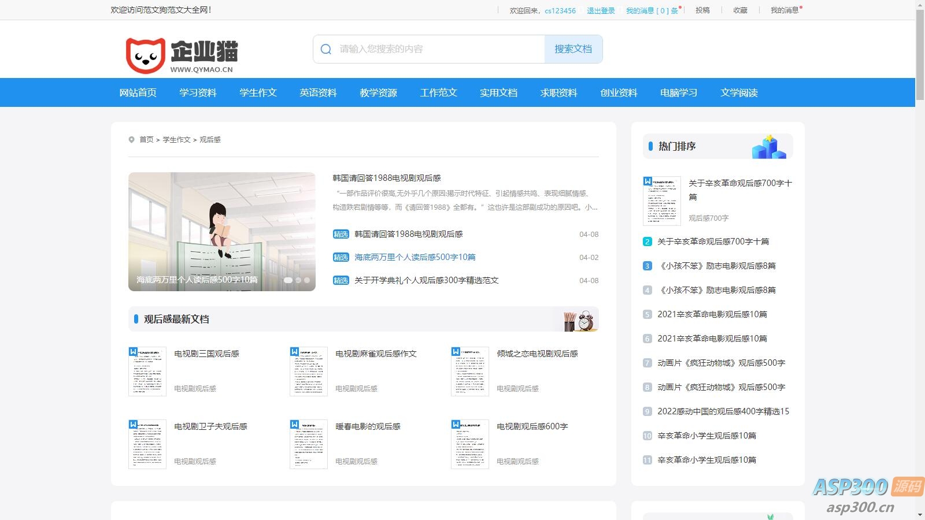Click the 搜索文档 search button
925x520 pixels.
coord(573,49)
